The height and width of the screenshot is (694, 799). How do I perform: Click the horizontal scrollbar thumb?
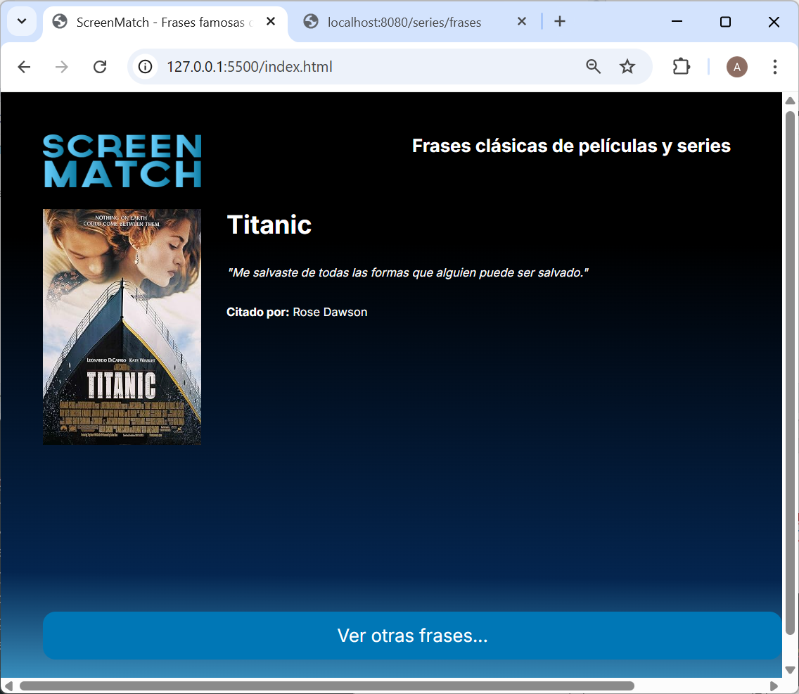[x=326, y=686]
